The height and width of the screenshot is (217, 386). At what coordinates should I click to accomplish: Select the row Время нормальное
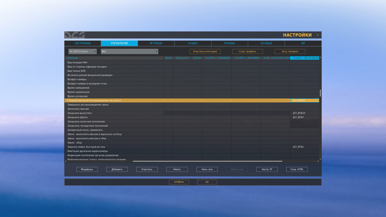click(x=192, y=92)
